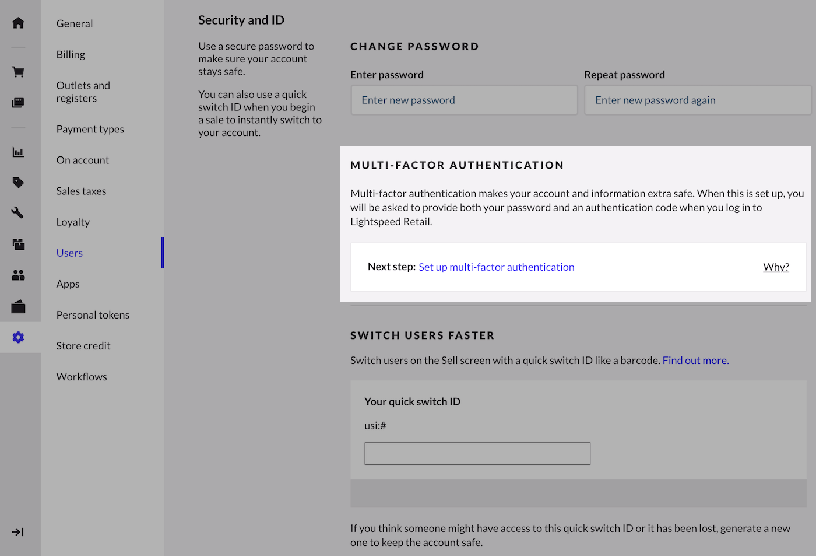Open the Find out more link
The image size is (816, 556).
pyautogui.click(x=695, y=361)
